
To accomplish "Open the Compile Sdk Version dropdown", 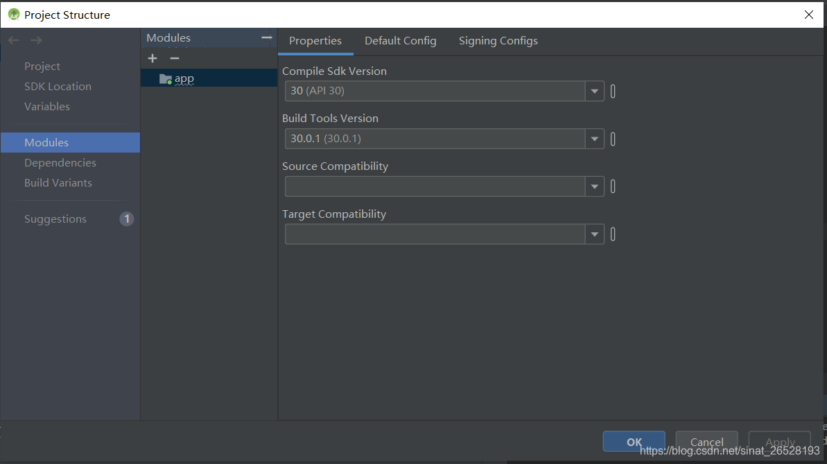I will (594, 91).
